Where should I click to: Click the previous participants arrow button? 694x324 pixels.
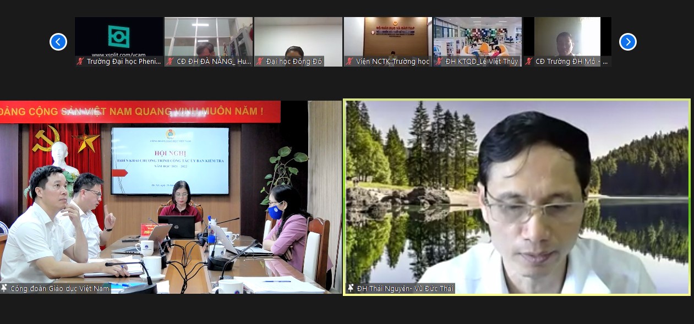coord(58,42)
